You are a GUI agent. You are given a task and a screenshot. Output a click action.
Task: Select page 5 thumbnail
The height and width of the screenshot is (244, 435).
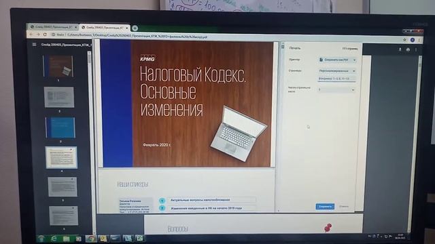(x=63, y=187)
